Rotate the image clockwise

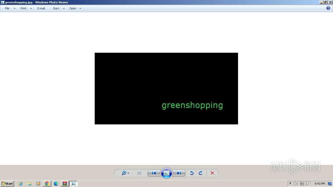click(201, 173)
